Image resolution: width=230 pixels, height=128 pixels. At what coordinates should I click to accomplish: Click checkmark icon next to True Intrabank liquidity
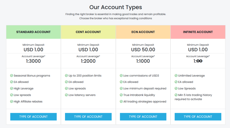(121, 95)
